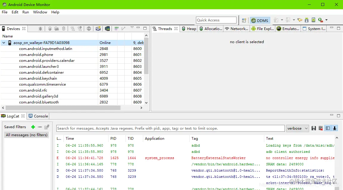The image size is (343, 190).
Task: Click the Run External Tools icon
Action: click(x=320, y=20)
